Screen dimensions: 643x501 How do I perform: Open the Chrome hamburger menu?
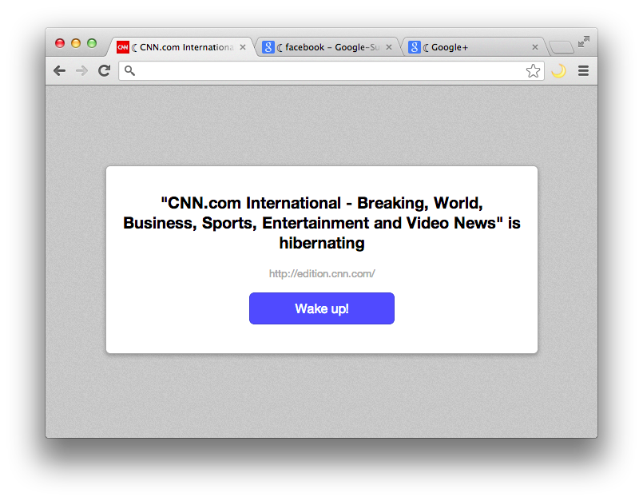pos(584,71)
